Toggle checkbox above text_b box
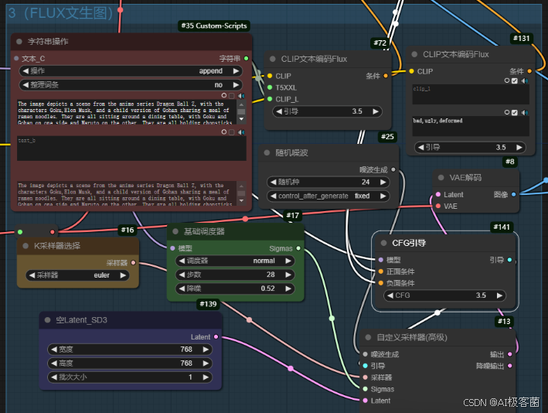Image resolution: width=548 pixels, height=413 pixels. pos(231,131)
